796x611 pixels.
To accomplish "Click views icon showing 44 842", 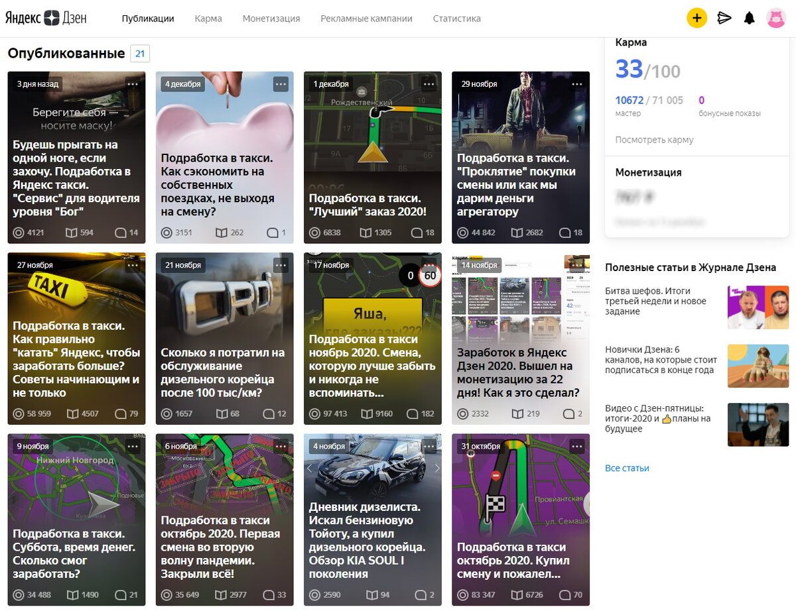I will [x=463, y=233].
